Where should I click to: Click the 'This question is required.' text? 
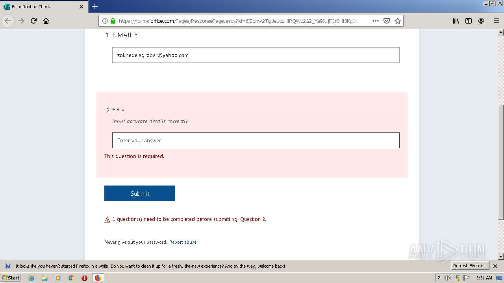[x=134, y=156]
